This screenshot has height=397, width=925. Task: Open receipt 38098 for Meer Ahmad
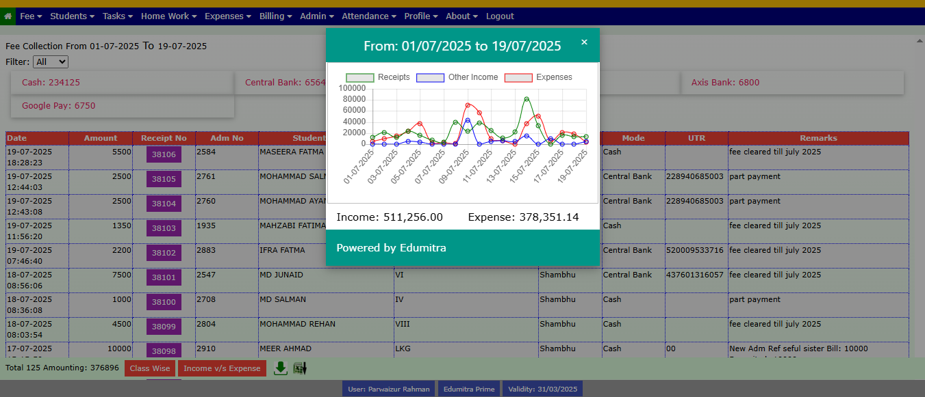pos(164,351)
